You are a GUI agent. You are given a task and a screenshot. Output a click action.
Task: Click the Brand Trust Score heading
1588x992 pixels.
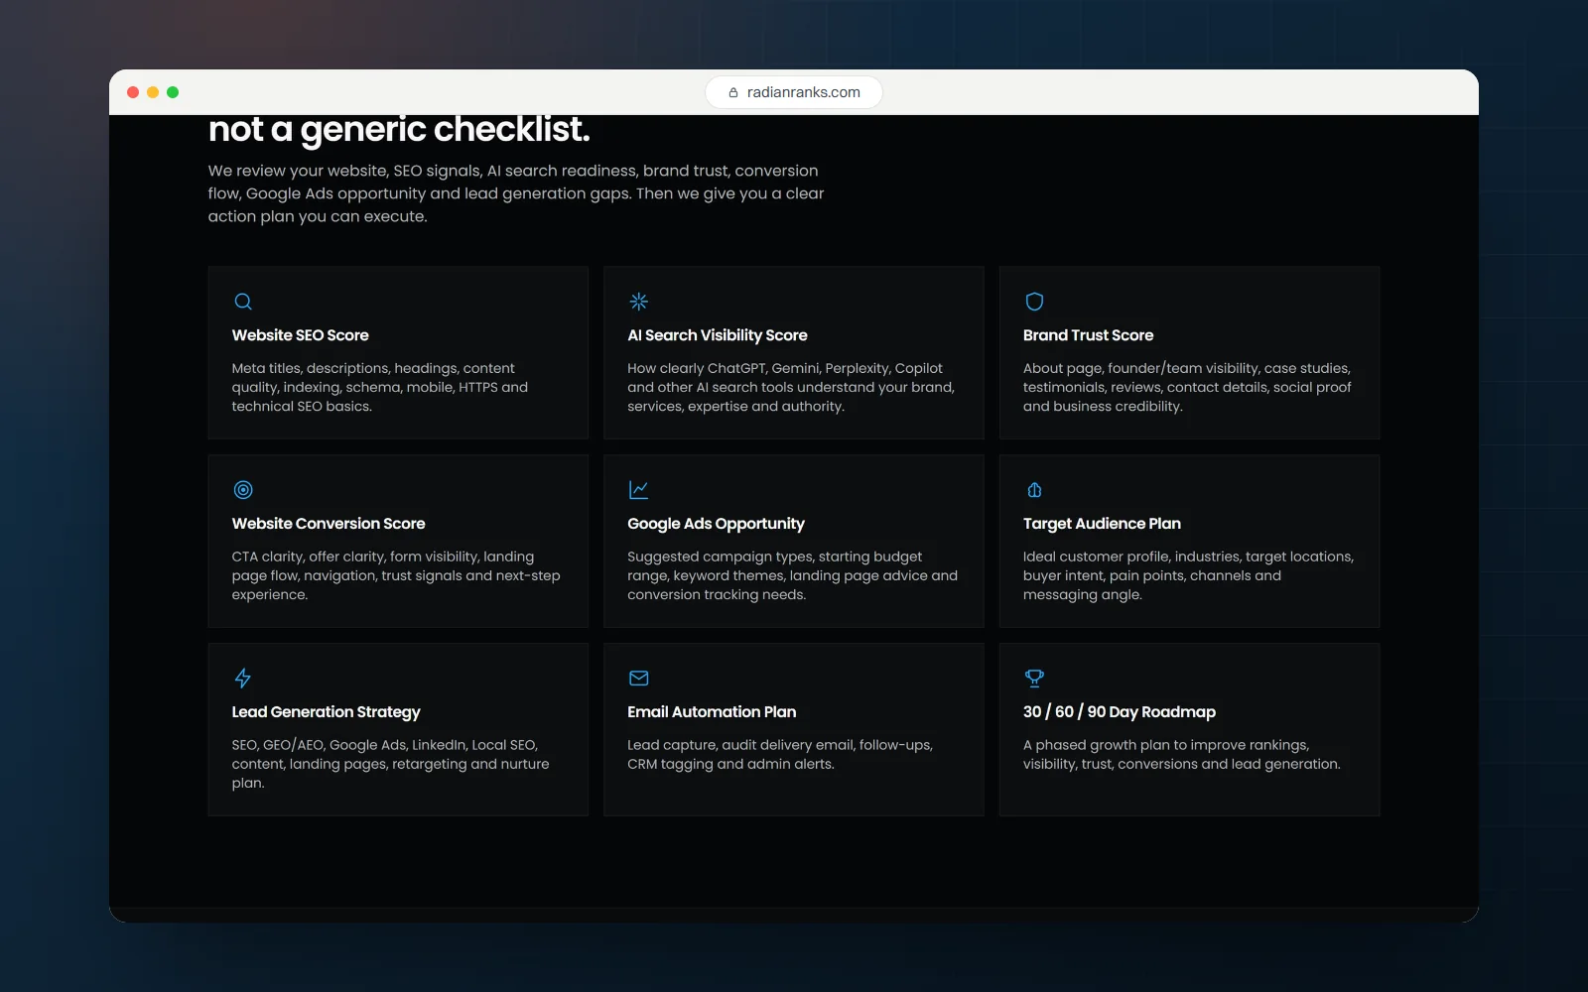tap(1088, 335)
